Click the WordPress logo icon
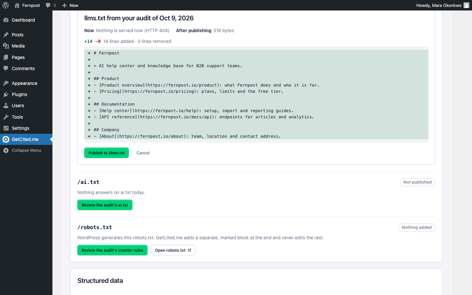Image resolution: width=472 pixels, height=295 pixels. 6,5
